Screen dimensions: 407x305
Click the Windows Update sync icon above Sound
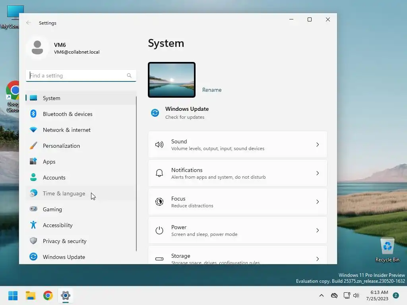tap(155, 113)
